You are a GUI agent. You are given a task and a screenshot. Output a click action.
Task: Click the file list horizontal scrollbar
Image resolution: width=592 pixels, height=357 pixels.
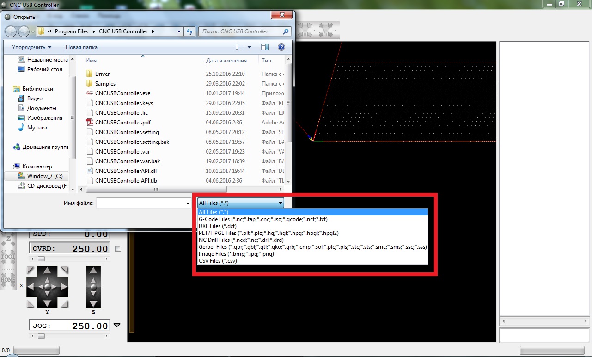(156, 189)
